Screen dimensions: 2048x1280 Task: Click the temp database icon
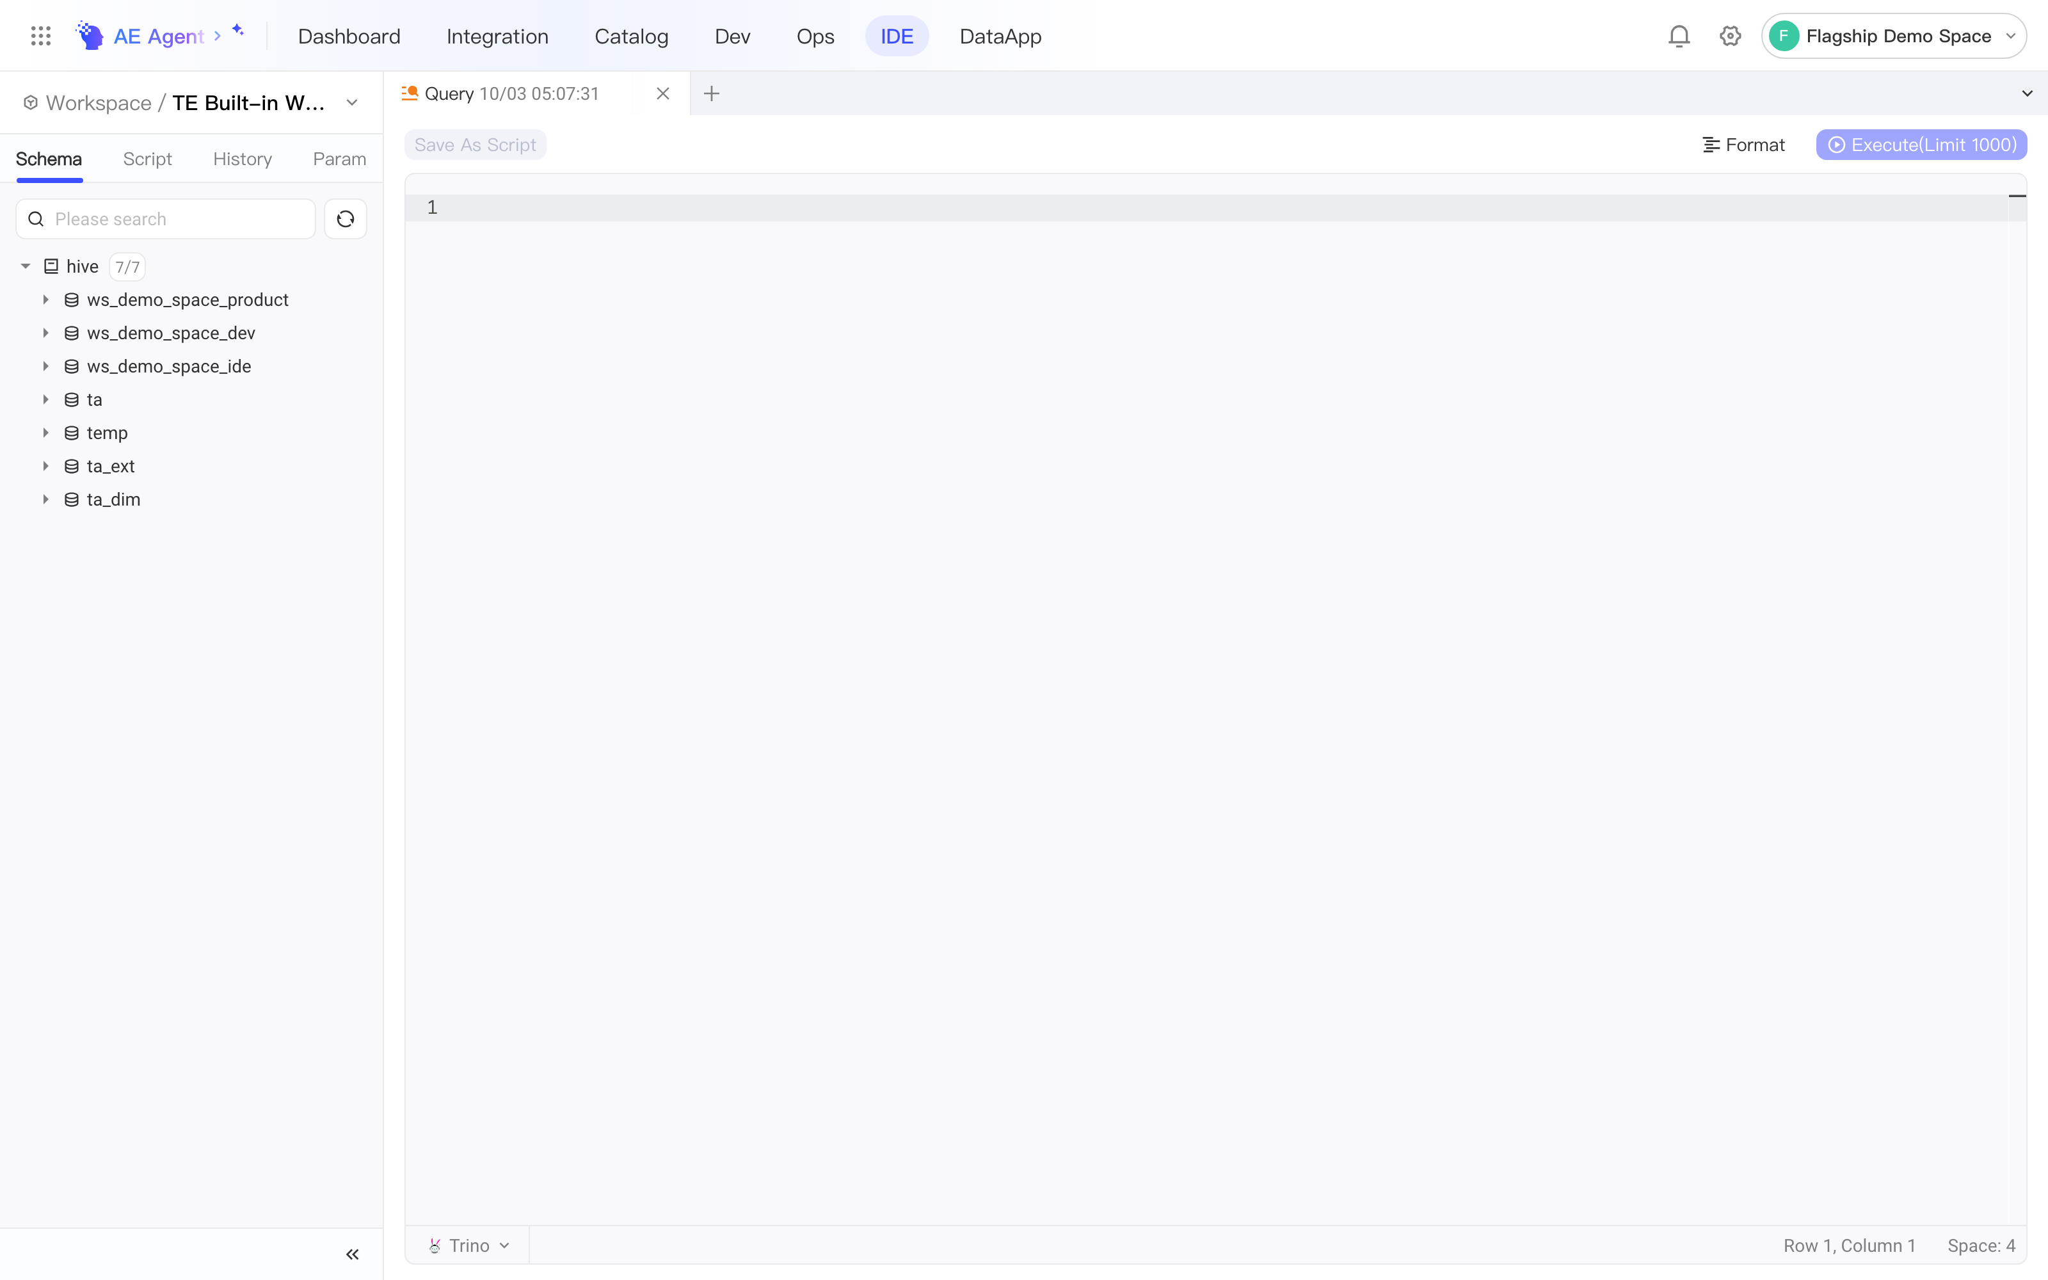72,433
